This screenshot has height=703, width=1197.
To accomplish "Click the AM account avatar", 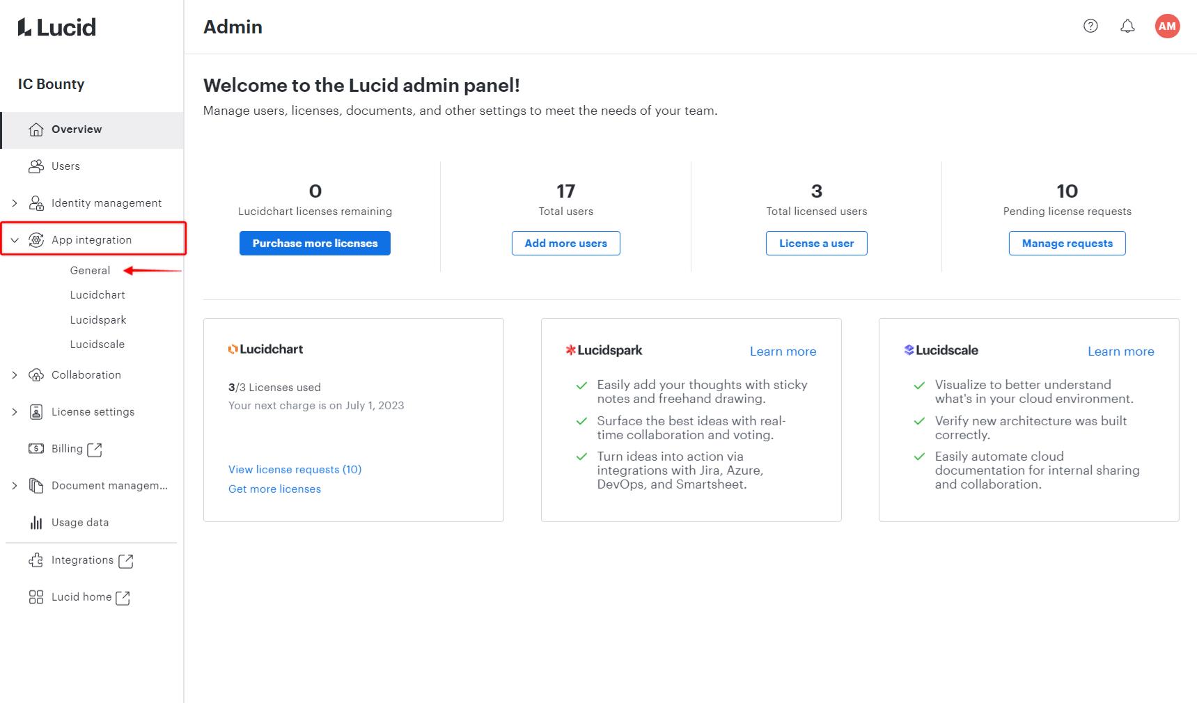I will (x=1167, y=26).
